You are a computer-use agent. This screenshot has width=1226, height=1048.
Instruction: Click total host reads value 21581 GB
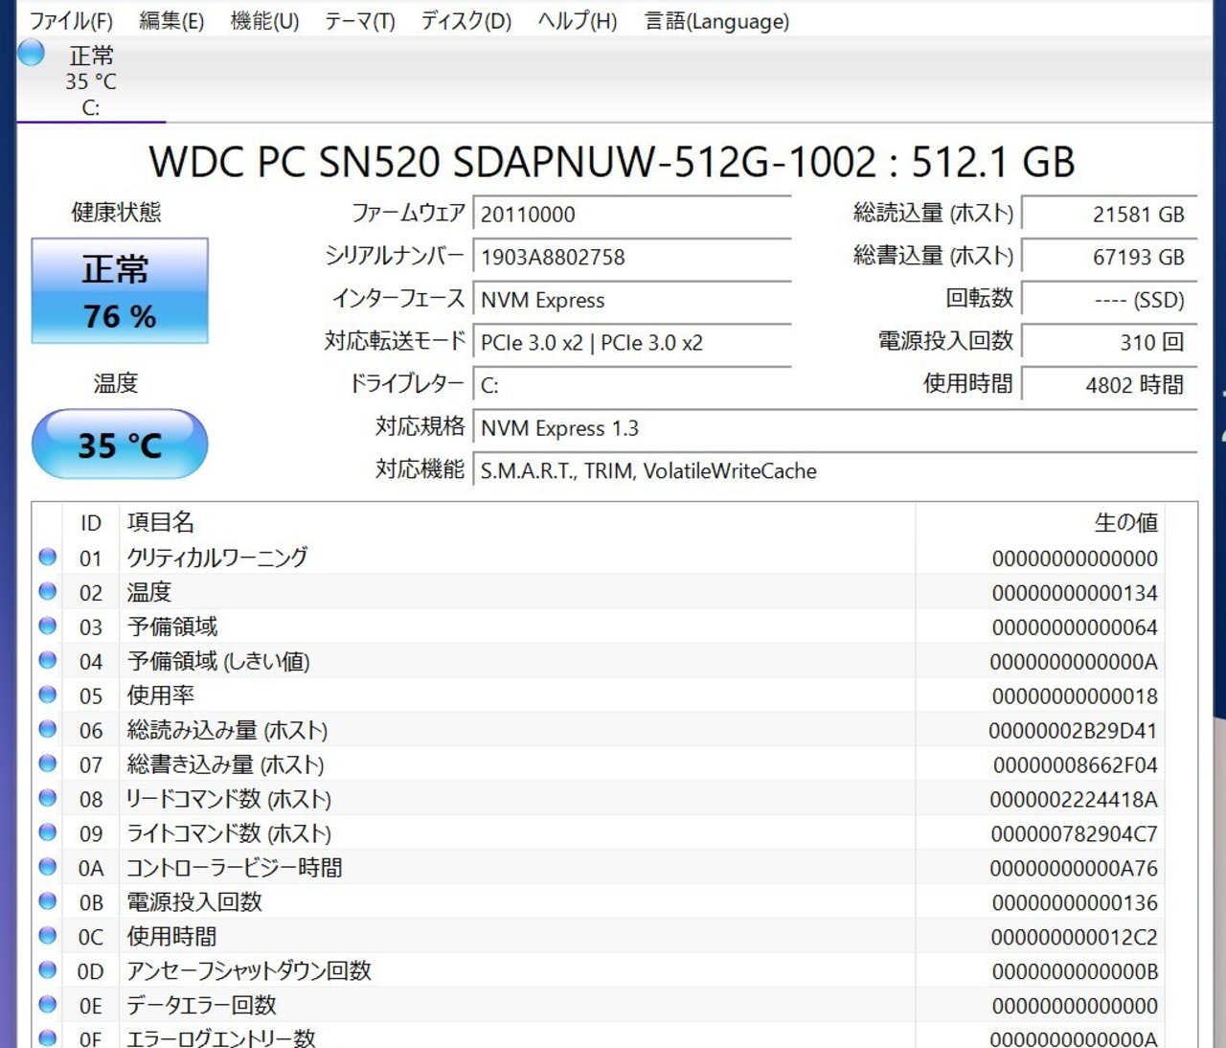point(1109,215)
